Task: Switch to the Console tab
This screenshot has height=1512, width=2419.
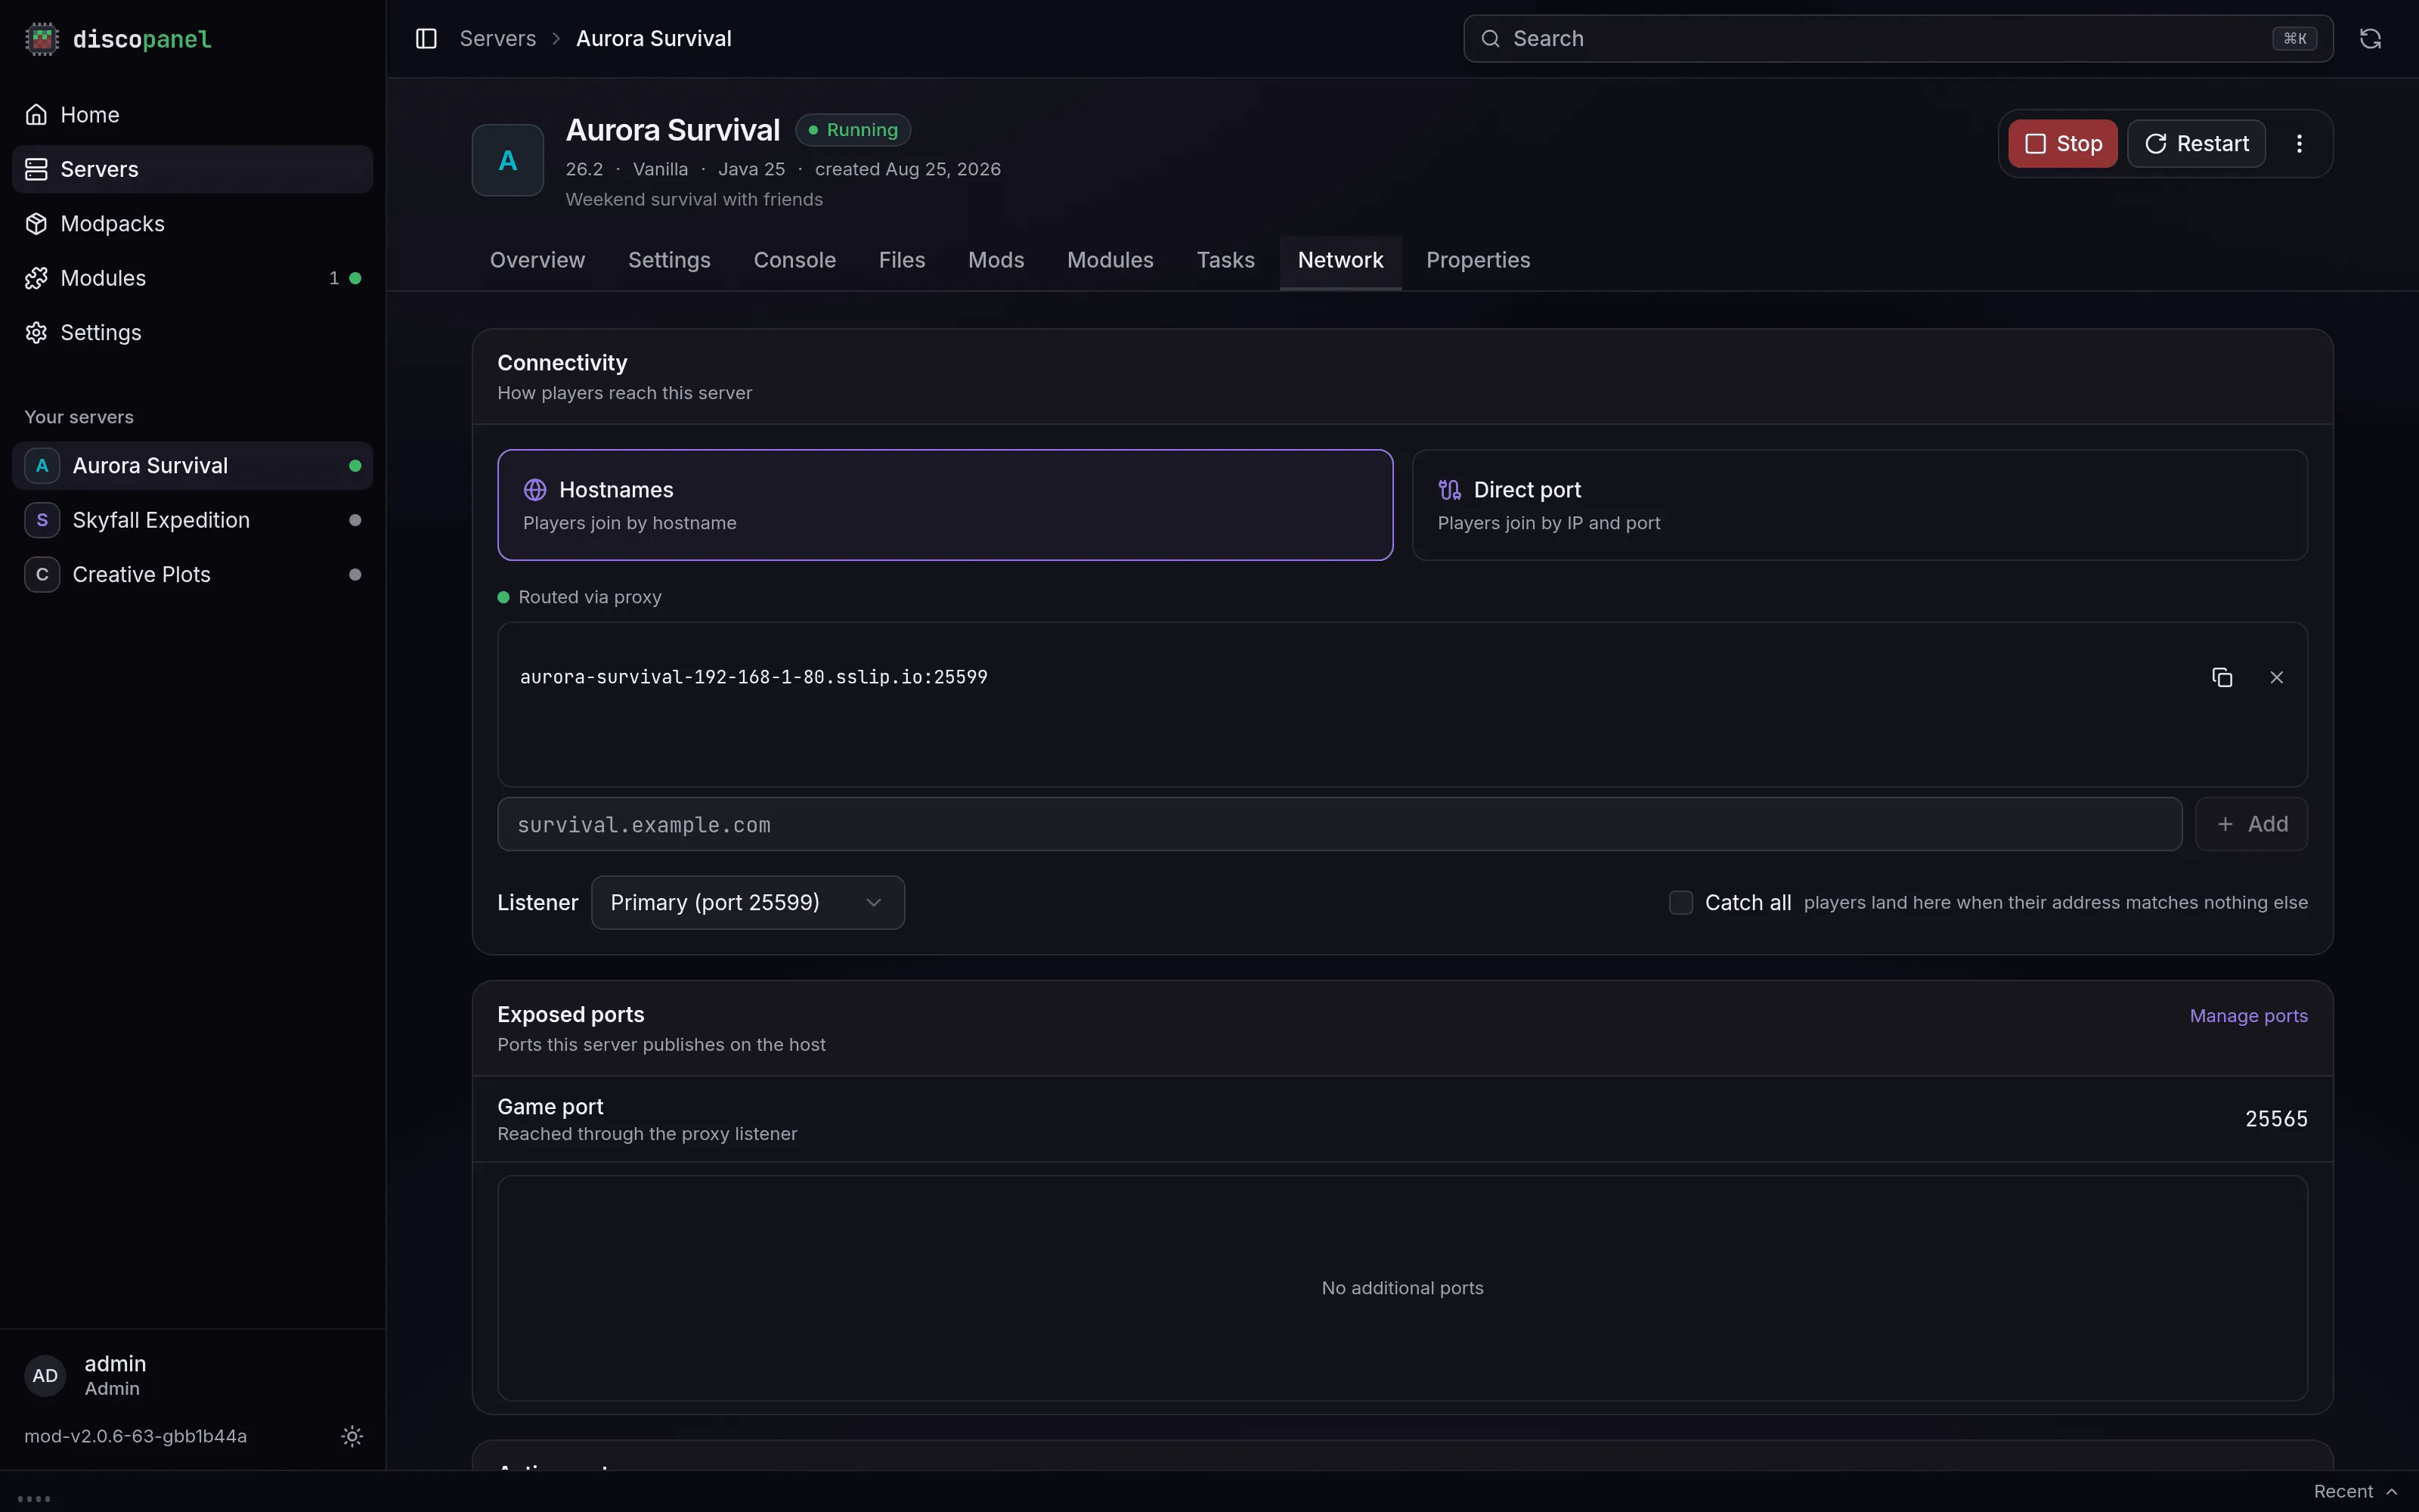Action: pyautogui.click(x=794, y=260)
